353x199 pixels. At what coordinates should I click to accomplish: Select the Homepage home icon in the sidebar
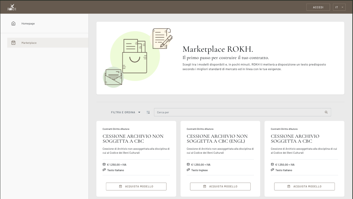13,23
